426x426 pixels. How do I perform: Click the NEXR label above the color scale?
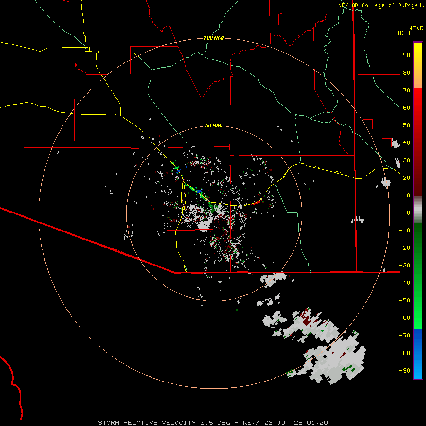(416, 28)
